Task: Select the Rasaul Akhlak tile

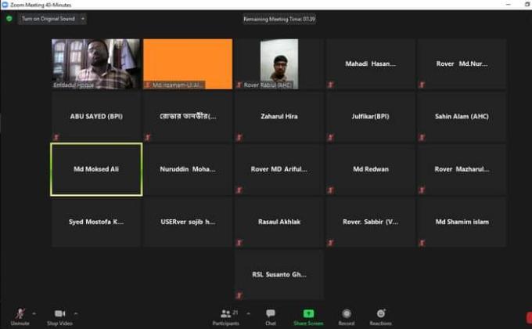Action: coord(279,222)
